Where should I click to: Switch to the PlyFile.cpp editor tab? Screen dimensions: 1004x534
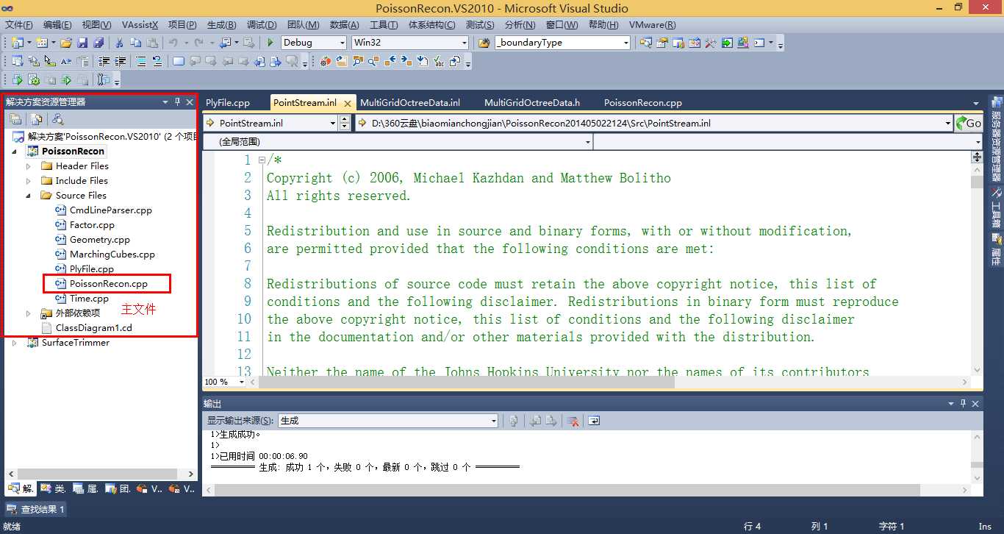pyautogui.click(x=228, y=103)
